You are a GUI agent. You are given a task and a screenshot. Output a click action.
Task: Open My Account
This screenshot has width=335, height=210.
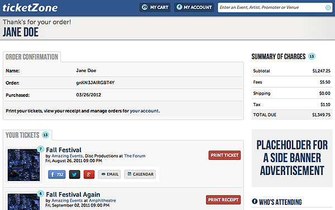point(194,7)
